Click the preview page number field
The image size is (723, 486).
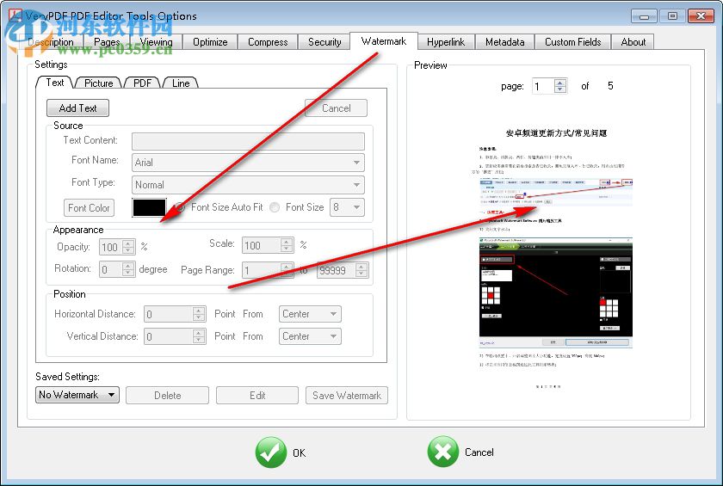543,86
